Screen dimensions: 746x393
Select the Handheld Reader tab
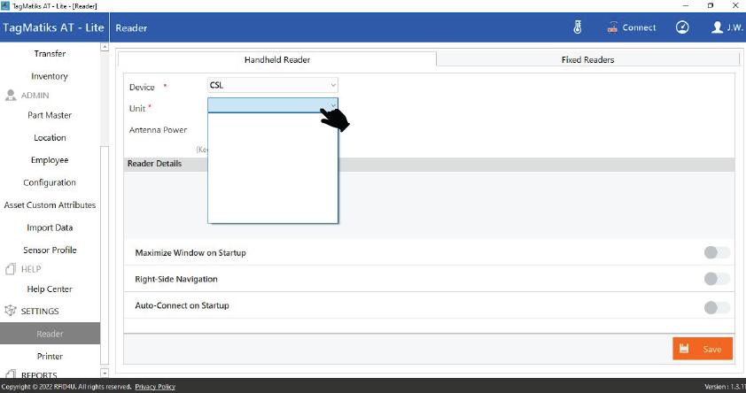point(277,59)
